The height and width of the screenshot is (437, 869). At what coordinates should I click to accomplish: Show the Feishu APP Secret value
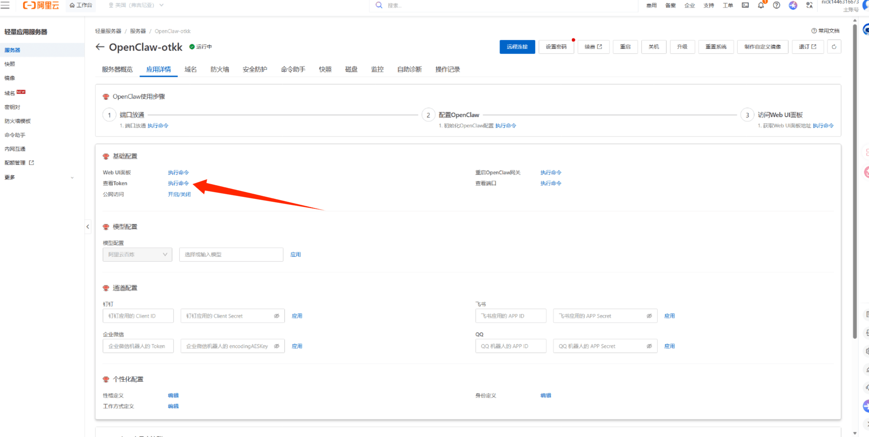[x=649, y=316]
